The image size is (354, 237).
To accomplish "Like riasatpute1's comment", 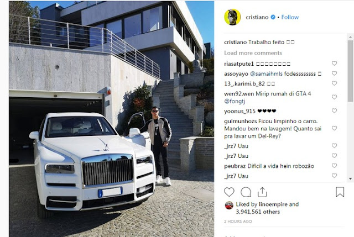I will point(334,64).
